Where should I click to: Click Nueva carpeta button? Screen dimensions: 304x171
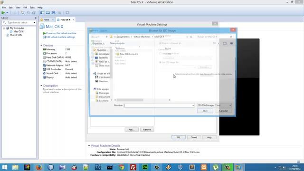tap(117, 43)
